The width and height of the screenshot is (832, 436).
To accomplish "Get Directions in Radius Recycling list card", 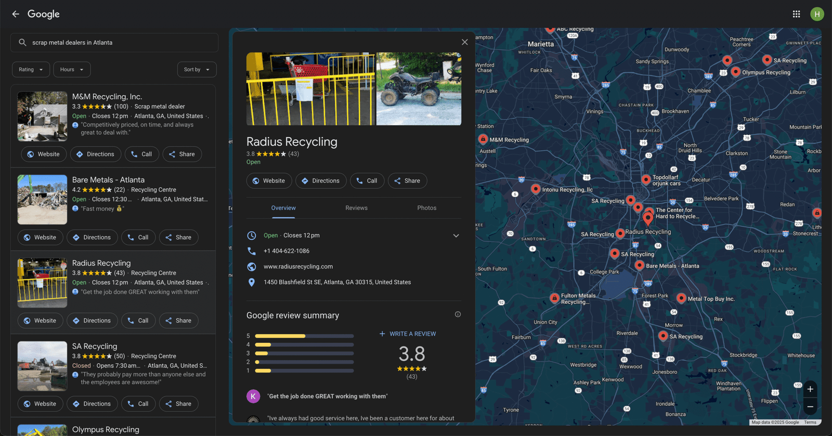I will click(x=92, y=320).
